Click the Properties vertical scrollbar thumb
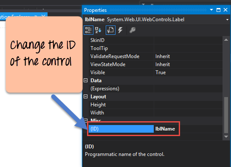 click(x=226, y=115)
